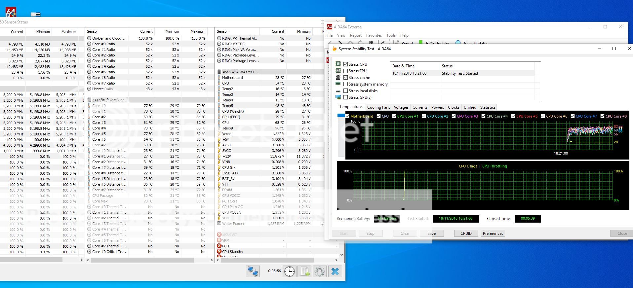Click the elapsed time value 00:05:39
The width and height of the screenshot is (633, 288).
(x=528, y=218)
